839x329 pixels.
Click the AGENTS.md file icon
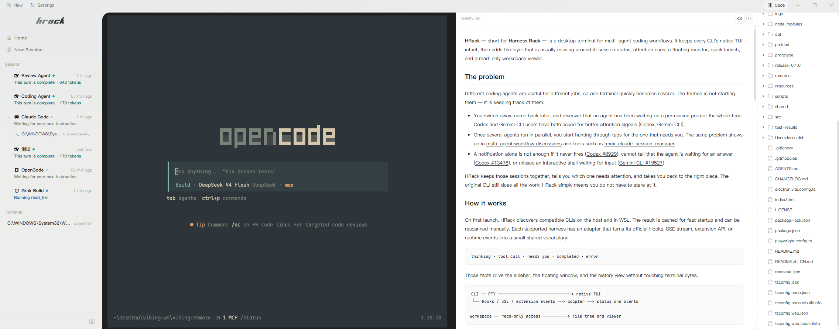tap(770, 169)
